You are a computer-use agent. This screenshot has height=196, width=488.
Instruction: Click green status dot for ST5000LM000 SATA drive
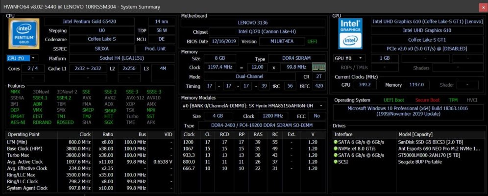pos(336,155)
